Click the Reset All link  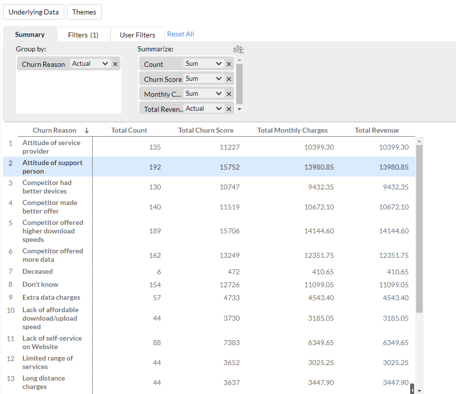(180, 34)
